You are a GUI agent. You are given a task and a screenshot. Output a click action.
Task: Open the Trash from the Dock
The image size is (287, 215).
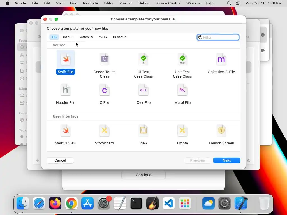[264, 203]
